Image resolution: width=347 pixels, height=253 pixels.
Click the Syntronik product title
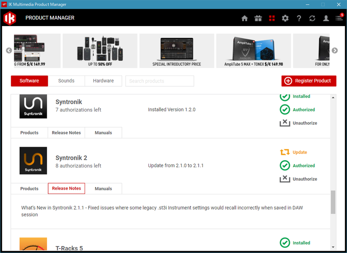[x=69, y=102]
